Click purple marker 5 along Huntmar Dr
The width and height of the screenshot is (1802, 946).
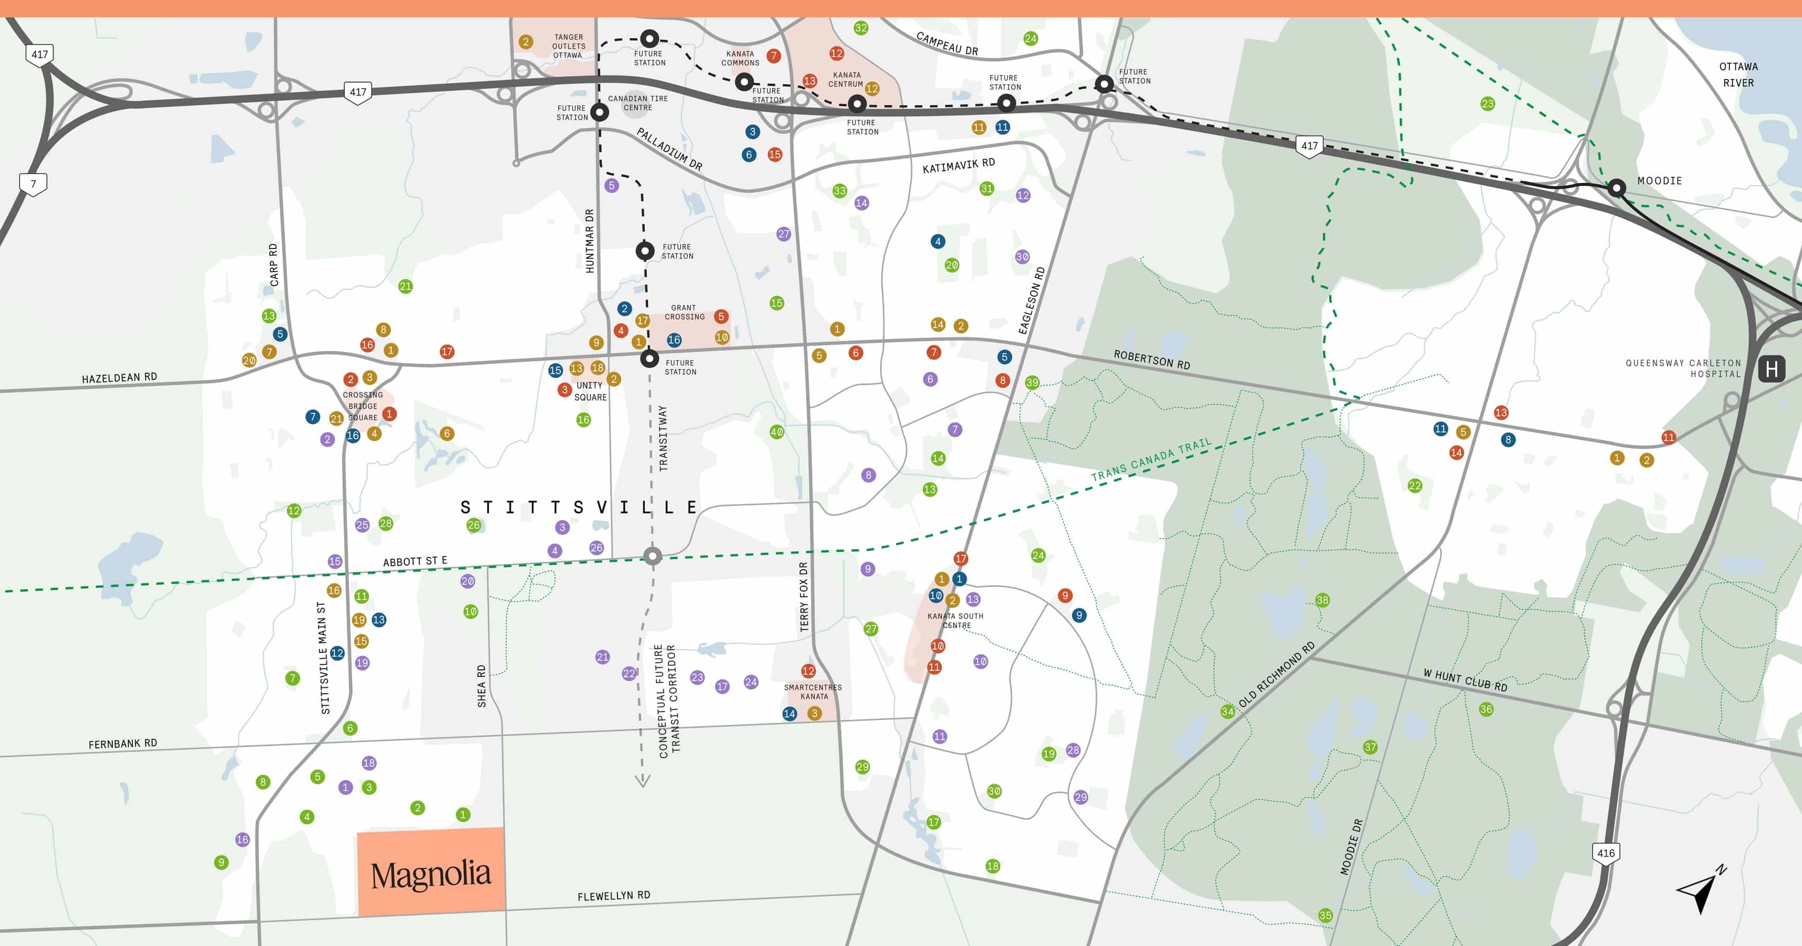point(612,185)
